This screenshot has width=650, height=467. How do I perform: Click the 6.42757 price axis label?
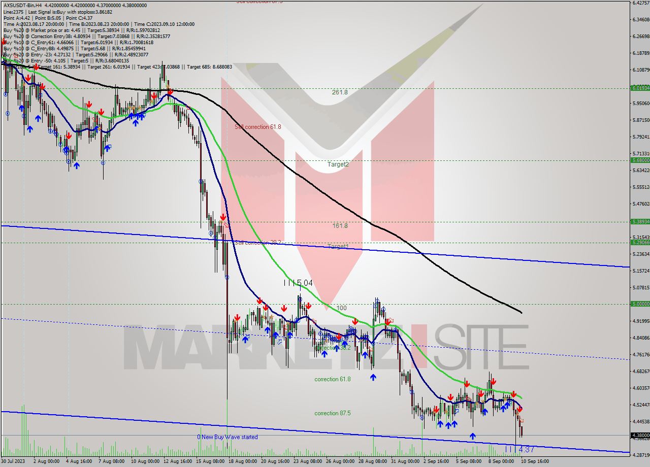(x=640, y=3)
